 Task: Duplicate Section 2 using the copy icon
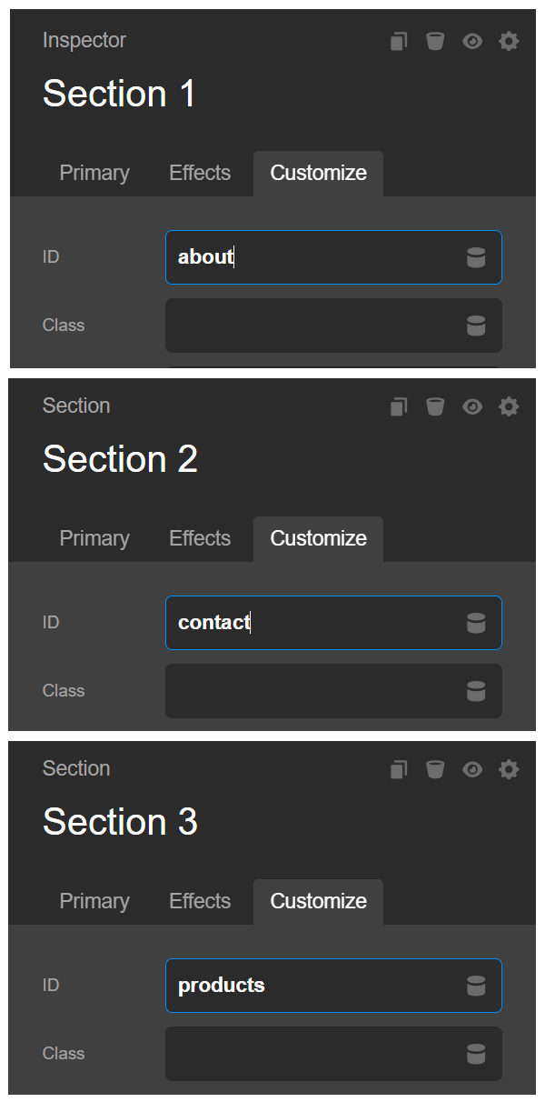pyautogui.click(x=398, y=406)
